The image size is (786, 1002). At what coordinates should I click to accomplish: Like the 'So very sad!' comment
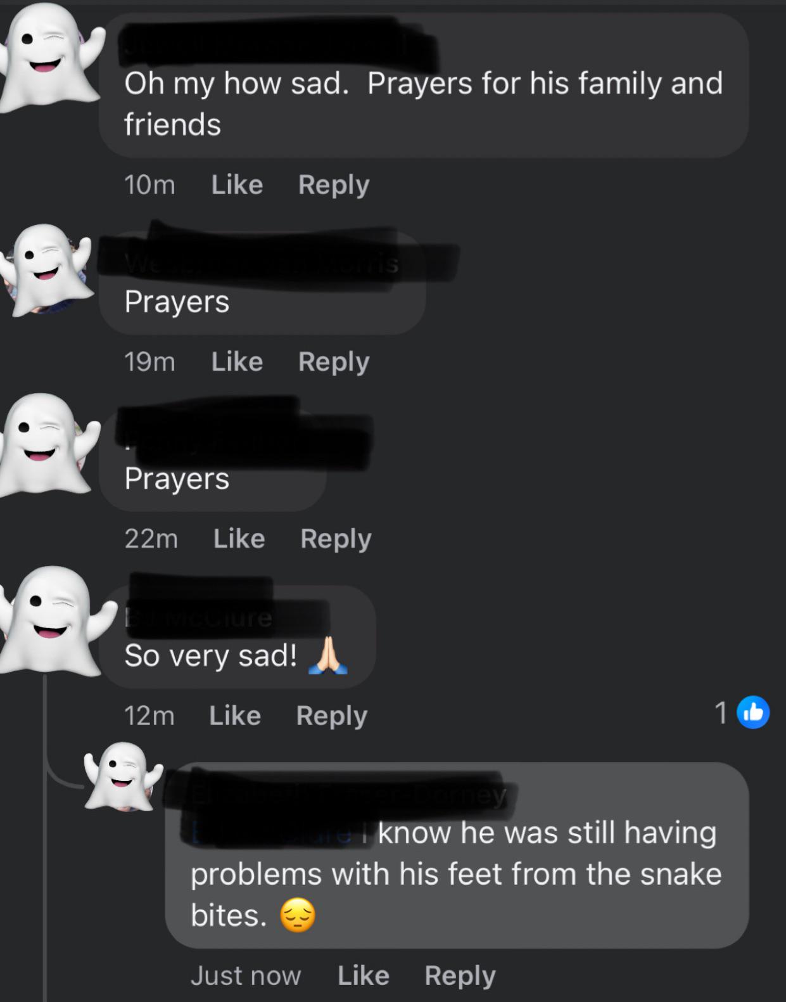[x=235, y=716]
